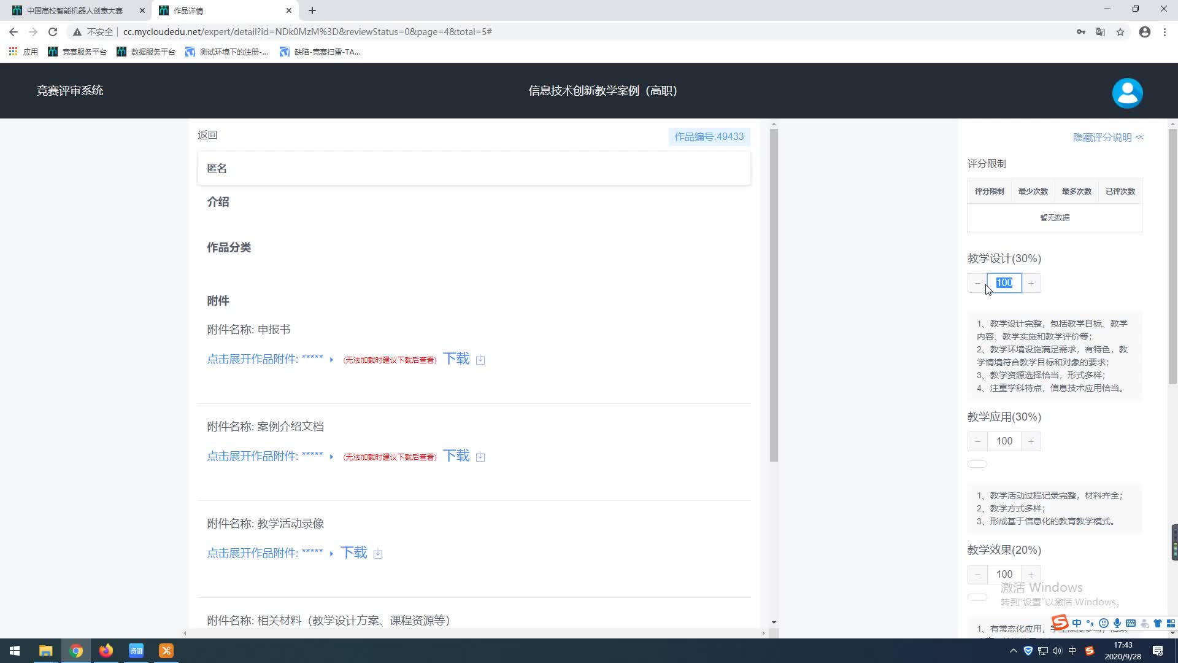Switch to Chrome in taskbar
Viewport: 1178px width, 663px height.
tap(76, 651)
